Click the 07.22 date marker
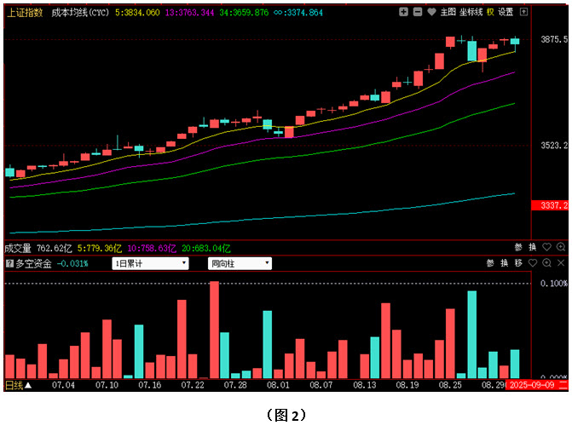The image size is (572, 431). click(x=193, y=385)
